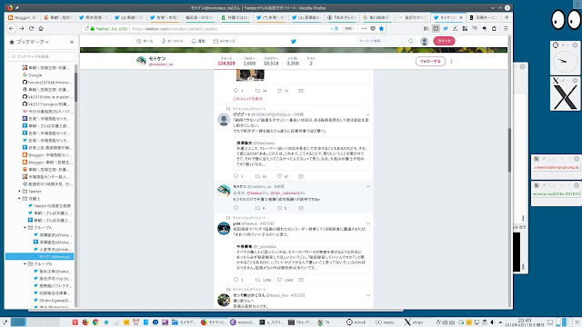Switch to the Blogger browser tab

pyautogui.click(x=22, y=17)
